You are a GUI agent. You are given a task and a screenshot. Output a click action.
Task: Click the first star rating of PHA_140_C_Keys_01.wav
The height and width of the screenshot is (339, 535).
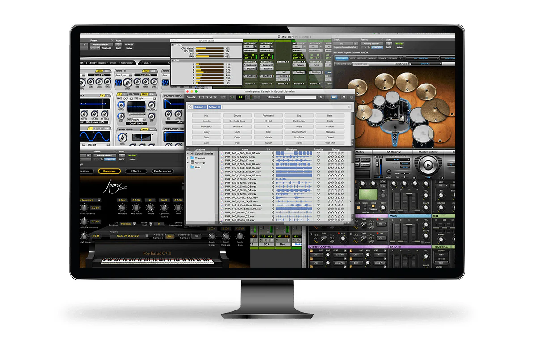(329, 157)
